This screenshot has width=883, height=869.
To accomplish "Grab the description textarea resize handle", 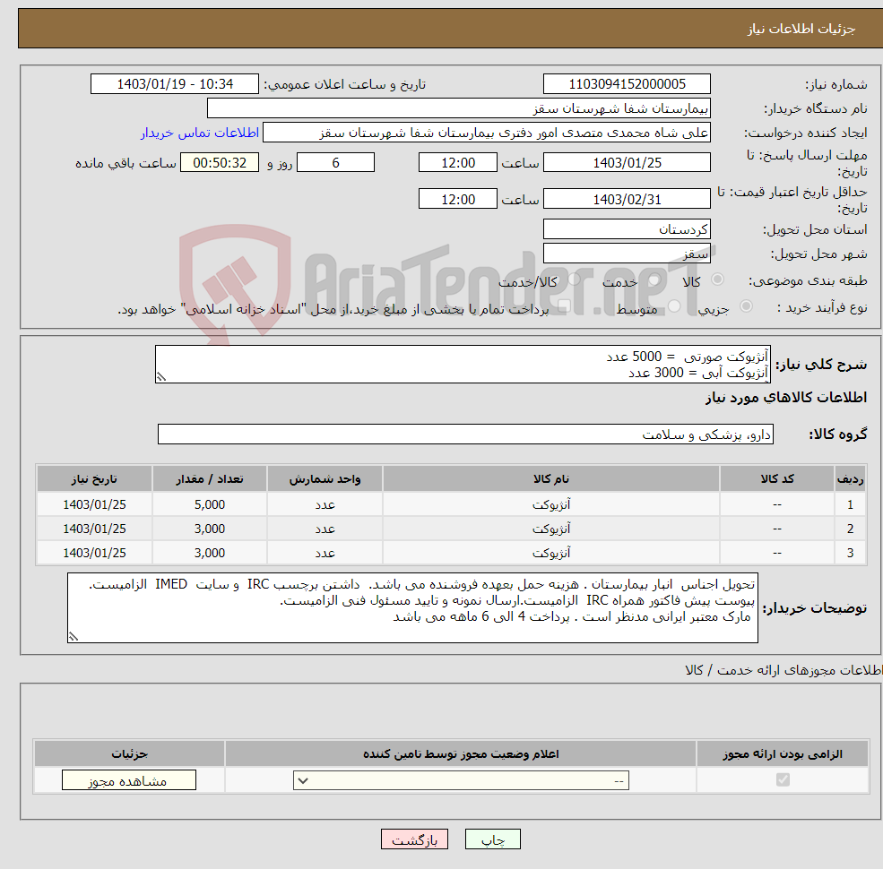I will pos(161,377).
